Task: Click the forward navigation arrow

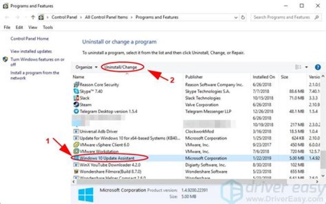Action: pyautogui.click(x=18, y=17)
